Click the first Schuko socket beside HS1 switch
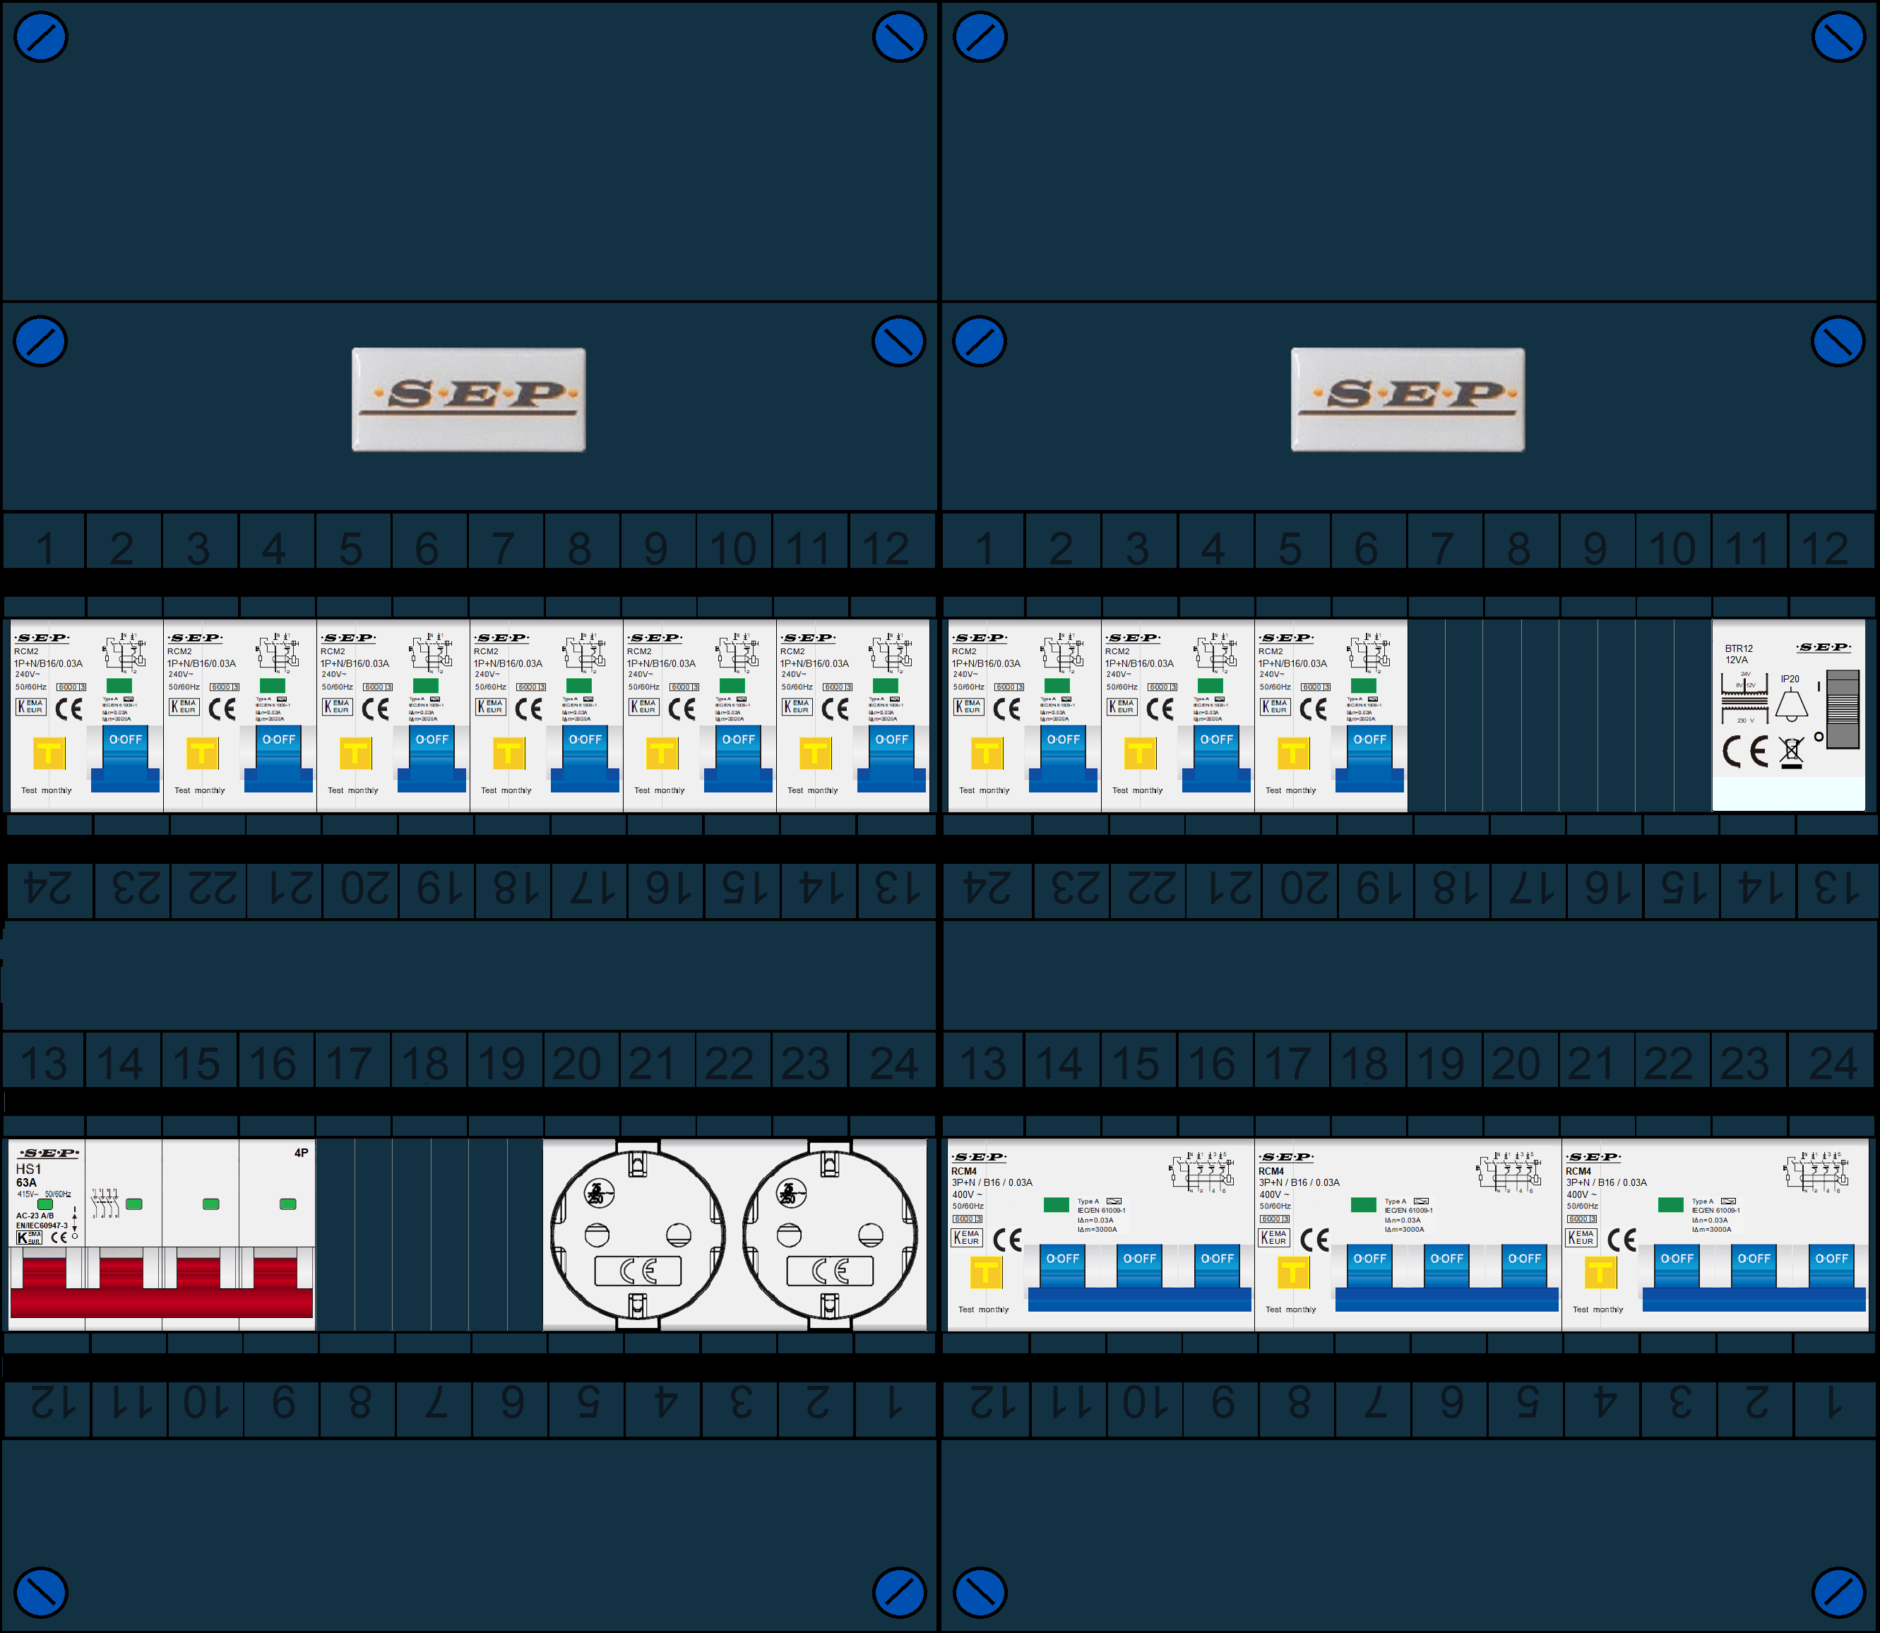 tap(638, 1235)
